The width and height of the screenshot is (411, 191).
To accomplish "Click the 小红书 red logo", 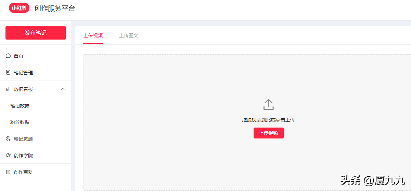I will (19, 8).
